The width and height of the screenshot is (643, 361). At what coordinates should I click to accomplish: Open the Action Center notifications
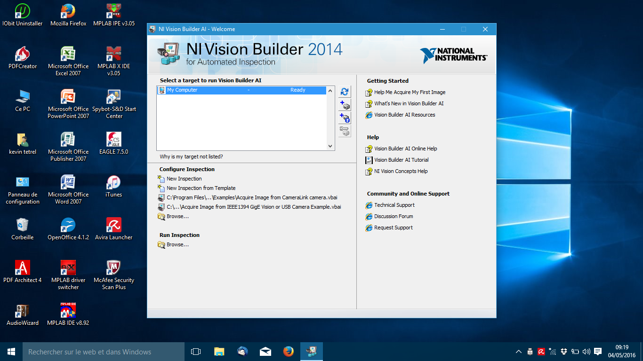598,352
